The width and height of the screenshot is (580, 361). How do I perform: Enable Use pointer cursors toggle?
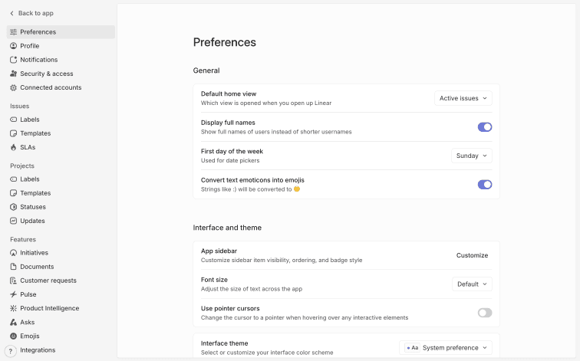pyautogui.click(x=485, y=313)
